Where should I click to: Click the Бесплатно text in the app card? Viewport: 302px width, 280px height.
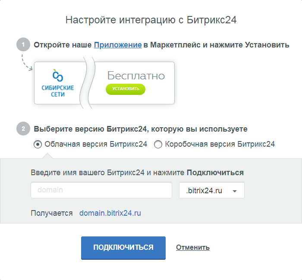tap(136, 76)
